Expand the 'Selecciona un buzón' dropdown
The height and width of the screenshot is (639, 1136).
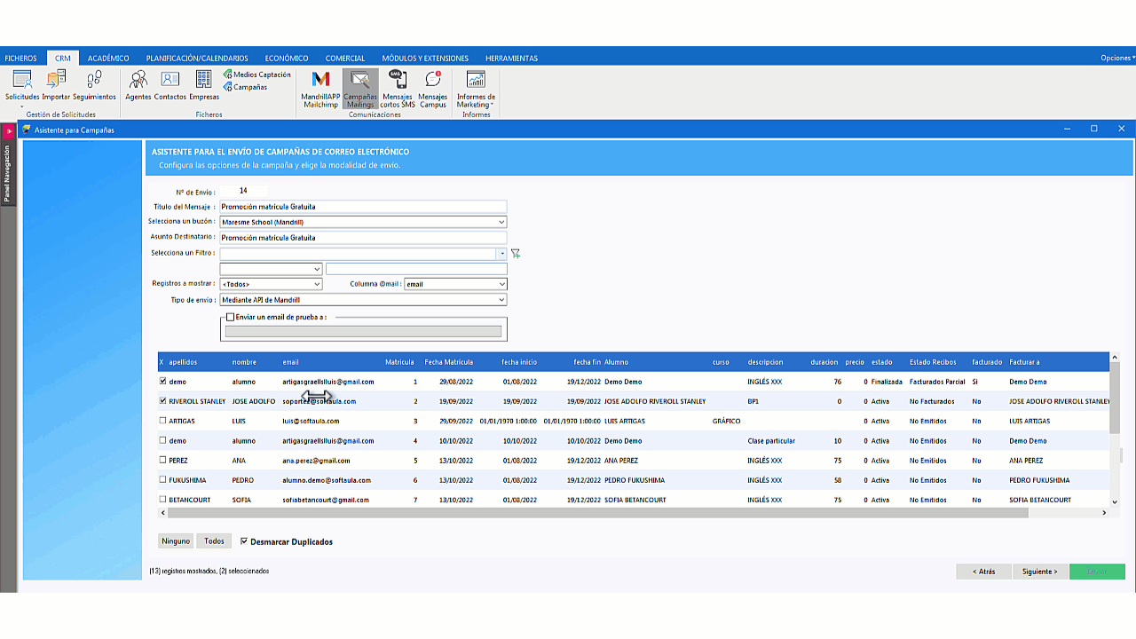click(x=501, y=222)
